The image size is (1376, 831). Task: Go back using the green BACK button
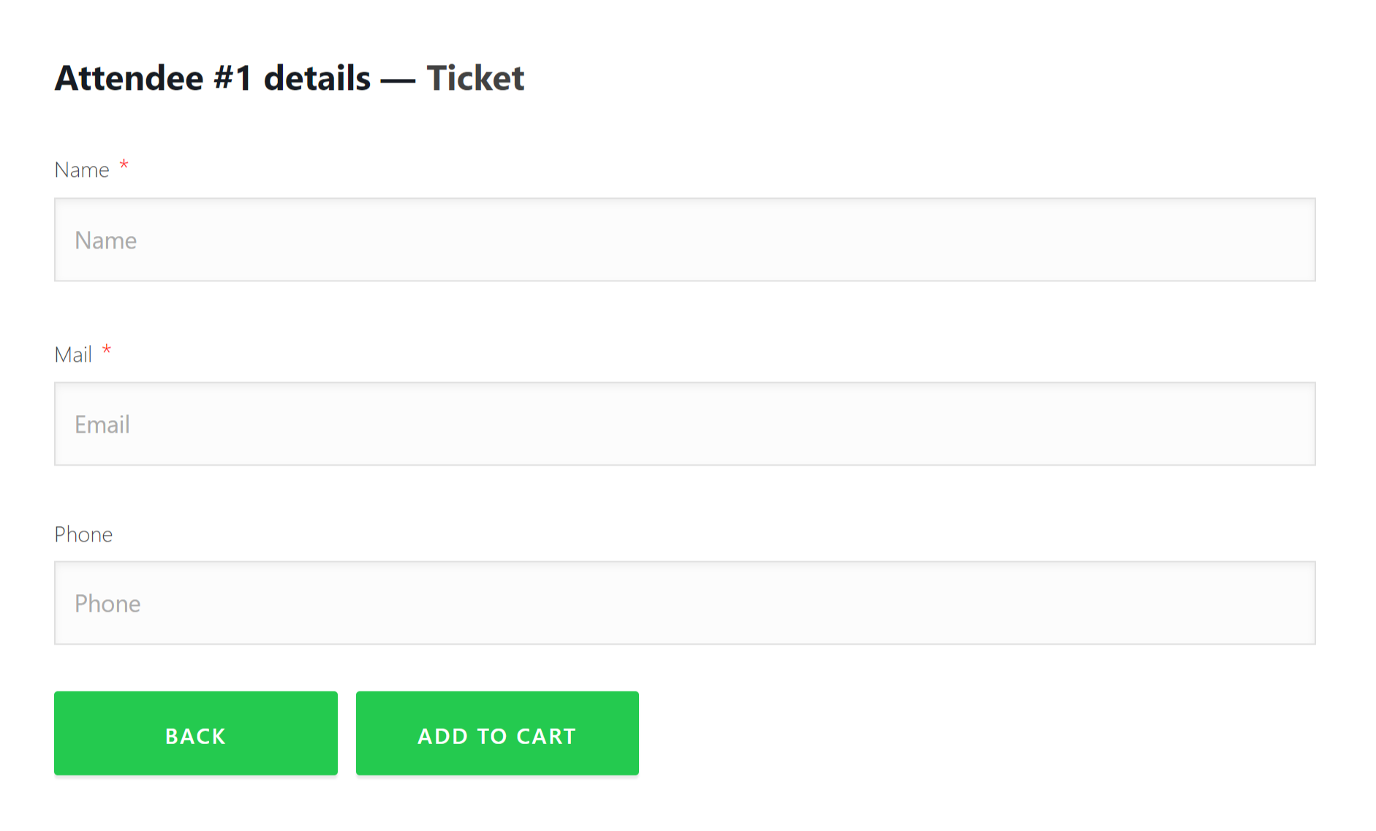tap(196, 733)
